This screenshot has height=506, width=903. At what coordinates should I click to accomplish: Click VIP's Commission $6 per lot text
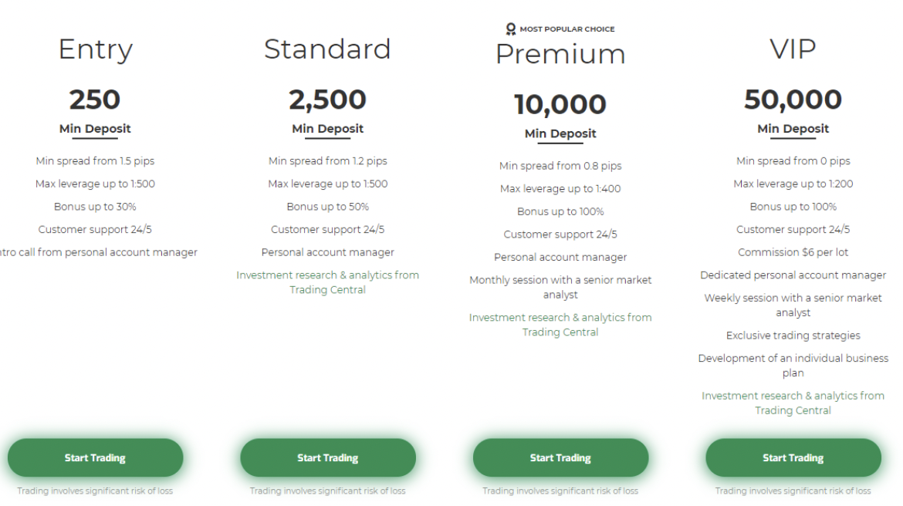(x=793, y=252)
